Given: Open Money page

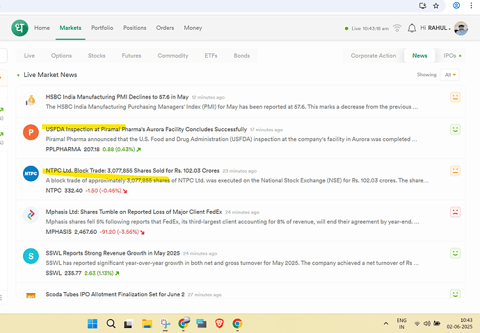Looking at the screenshot, I should click(x=193, y=28).
